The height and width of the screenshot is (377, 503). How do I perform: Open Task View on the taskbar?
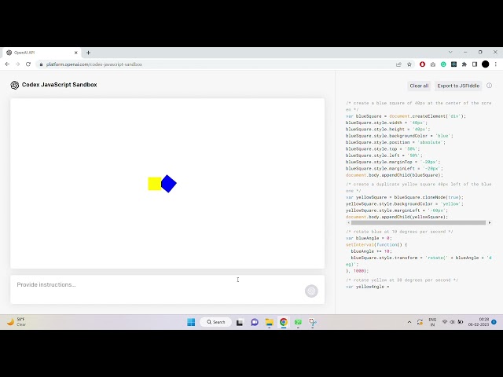pyautogui.click(x=239, y=322)
